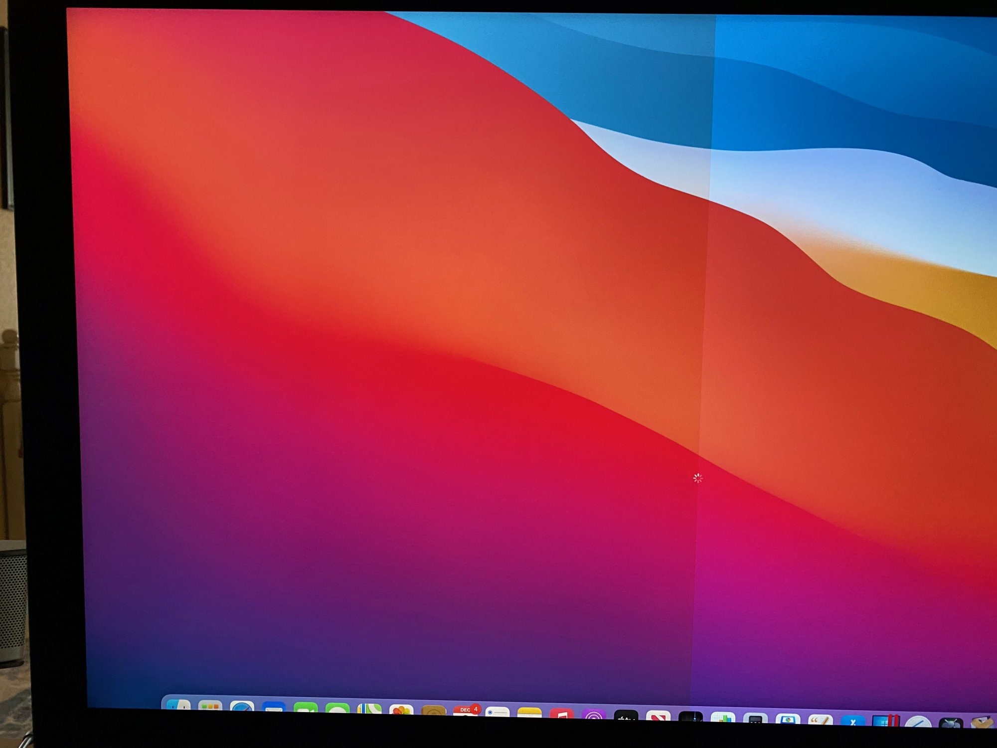The image size is (997, 748).
Task: Open Reminders in the dock
Action: coord(497,712)
